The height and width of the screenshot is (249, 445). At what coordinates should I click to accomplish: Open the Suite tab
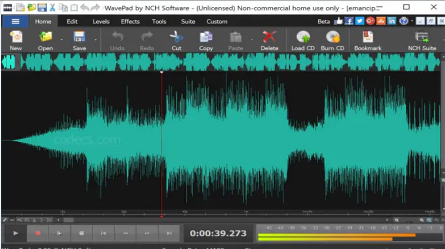188,22
